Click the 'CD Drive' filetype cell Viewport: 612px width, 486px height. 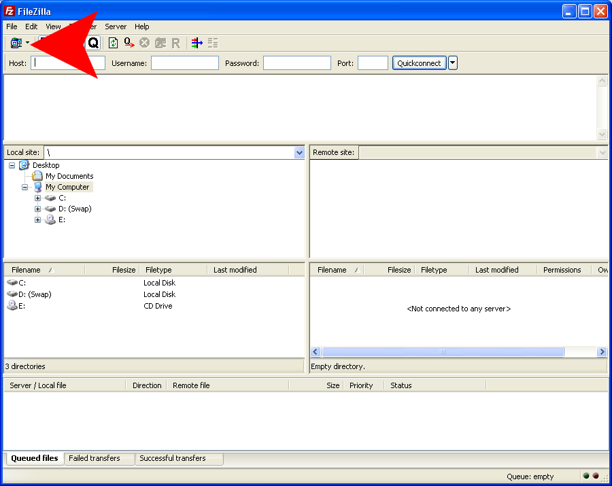click(158, 306)
